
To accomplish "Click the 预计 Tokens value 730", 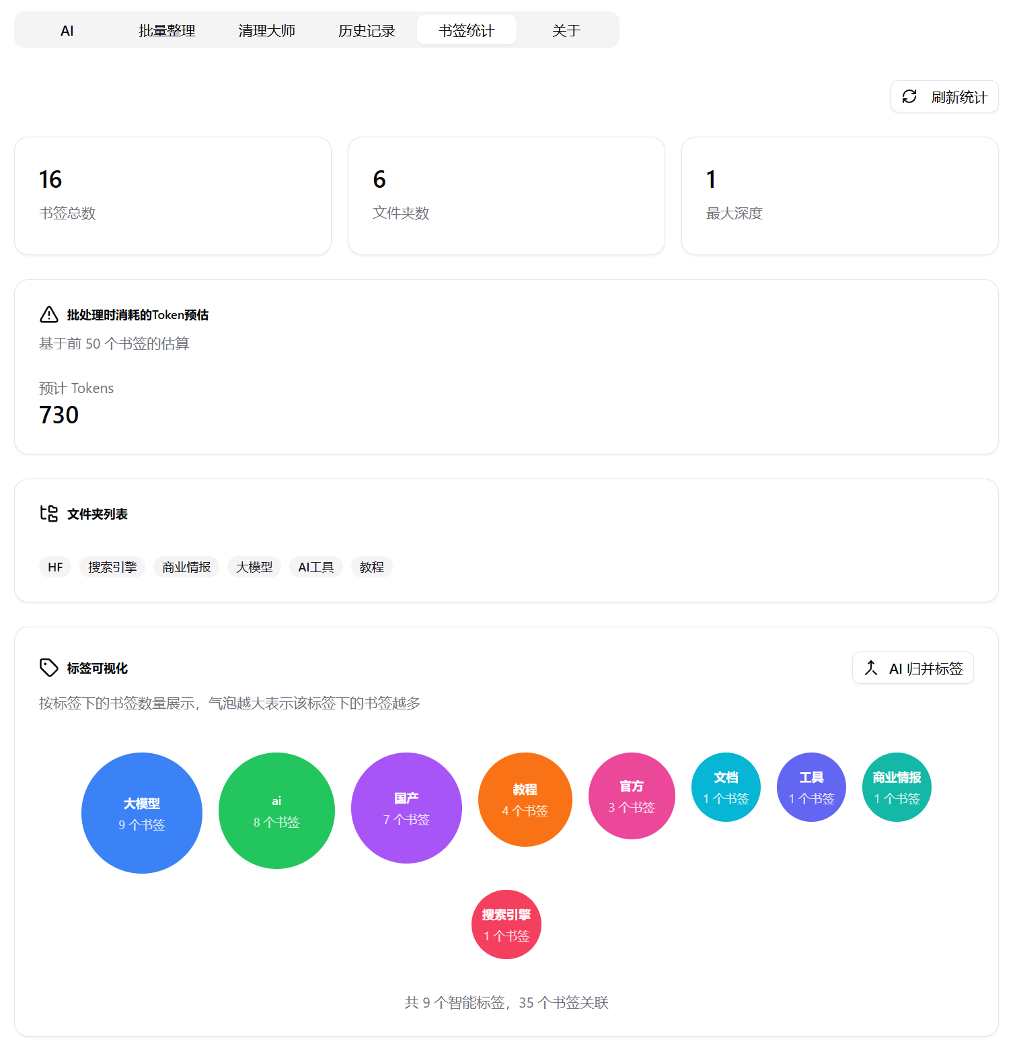I will coord(59,415).
